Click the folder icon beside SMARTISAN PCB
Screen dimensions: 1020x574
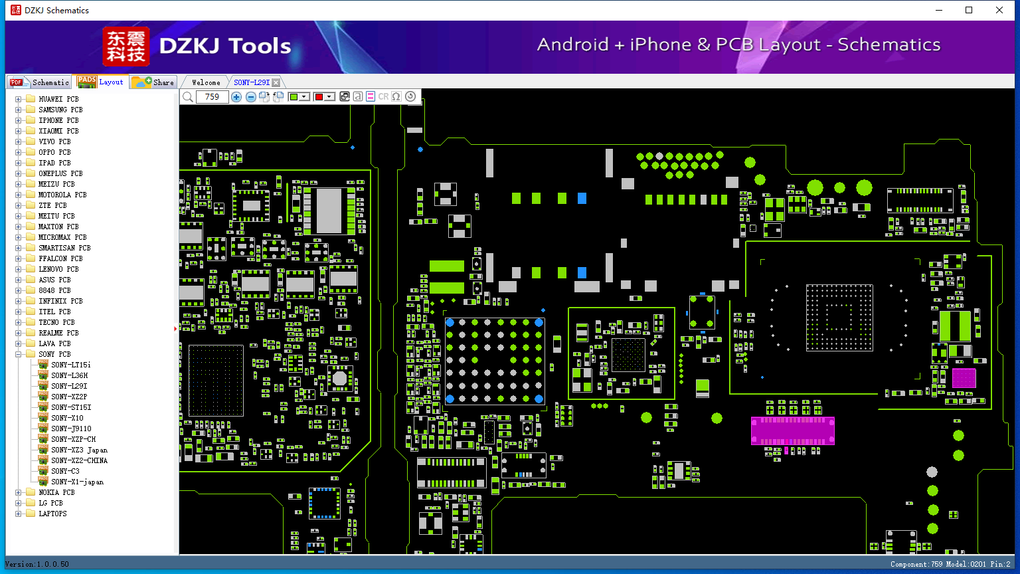pos(30,248)
